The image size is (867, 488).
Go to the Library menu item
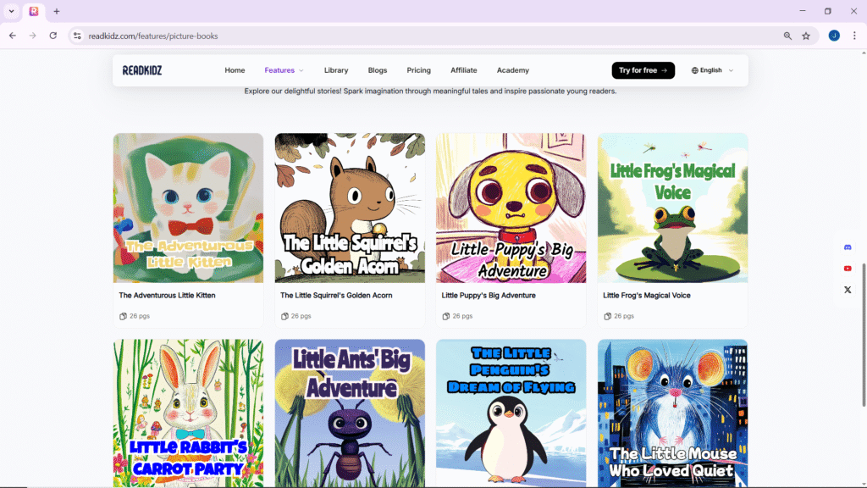335,70
